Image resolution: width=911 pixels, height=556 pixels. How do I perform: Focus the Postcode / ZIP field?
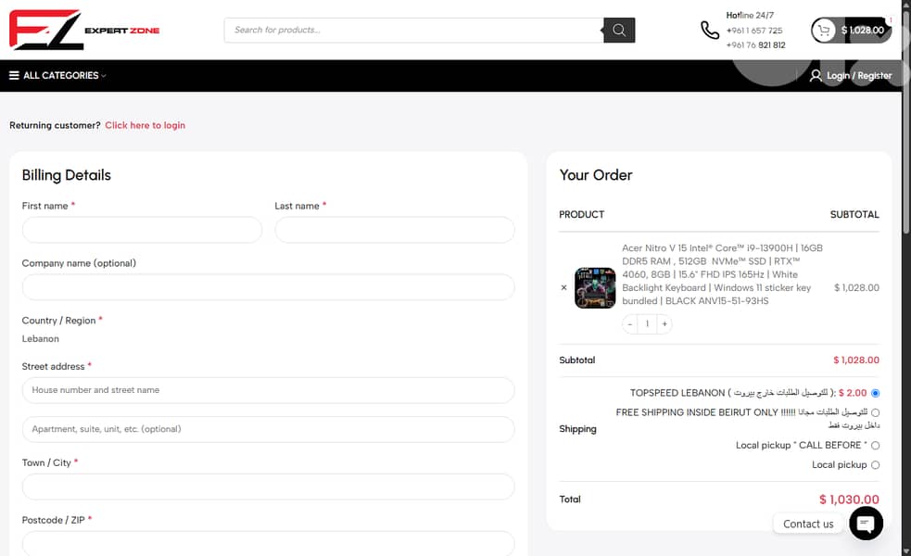pyautogui.click(x=269, y=543)
